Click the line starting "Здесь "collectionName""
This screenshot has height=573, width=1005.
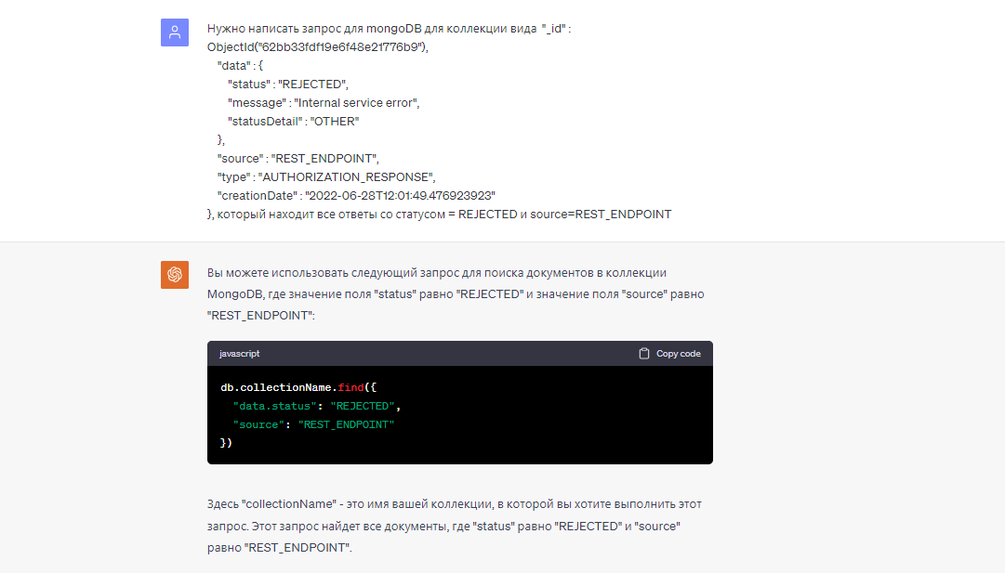pos(455,504)
